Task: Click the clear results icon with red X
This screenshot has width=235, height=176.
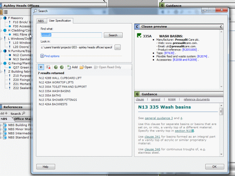Action: (x=48, y=67)
